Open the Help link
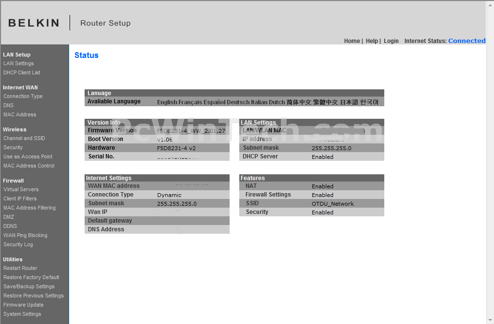This screenshot has height=324, width=494. 372,41
